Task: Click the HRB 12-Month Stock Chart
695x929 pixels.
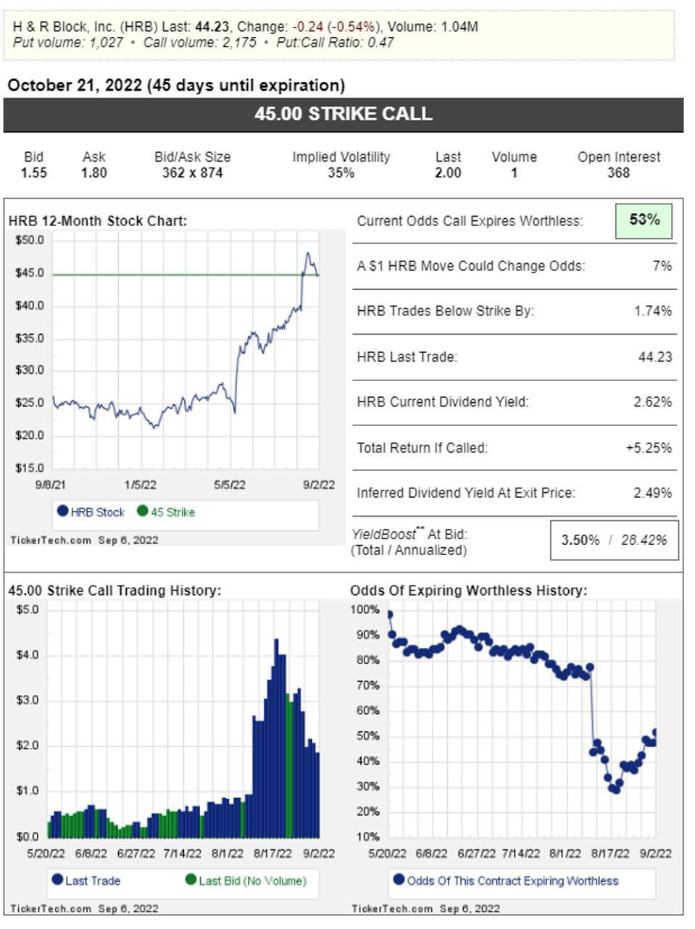Action: point(186,355)
